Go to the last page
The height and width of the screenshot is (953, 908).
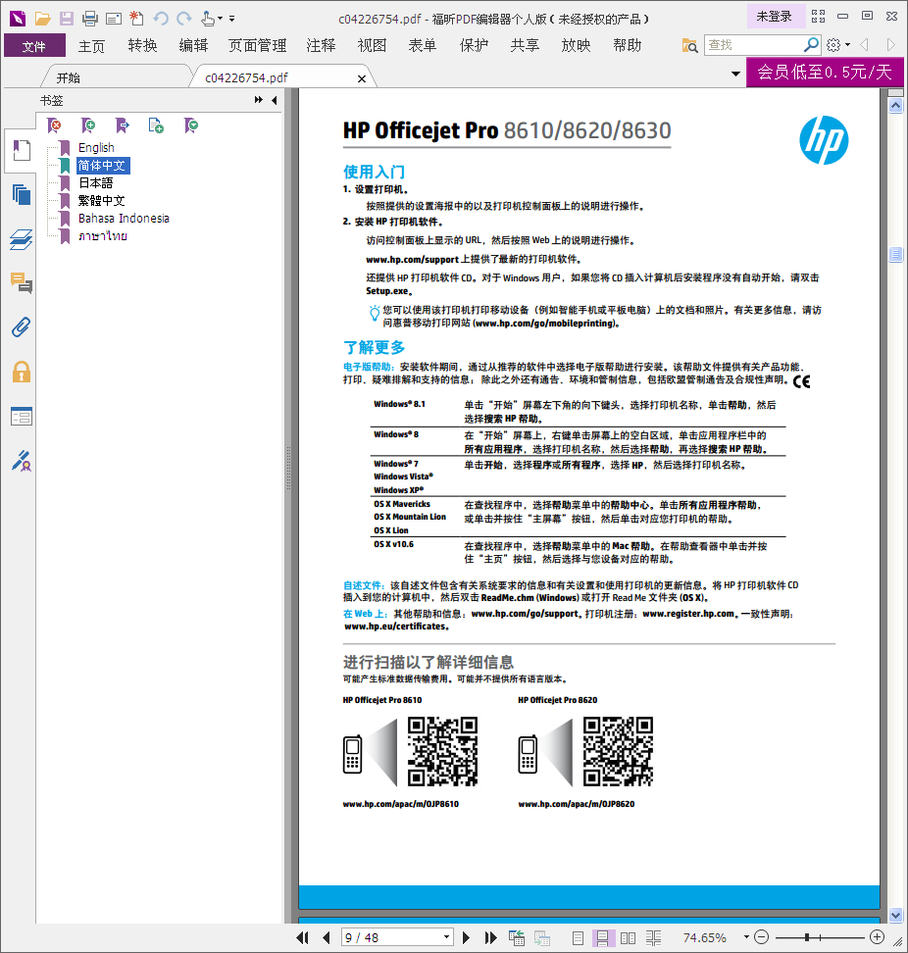click(x=490, y=938)
